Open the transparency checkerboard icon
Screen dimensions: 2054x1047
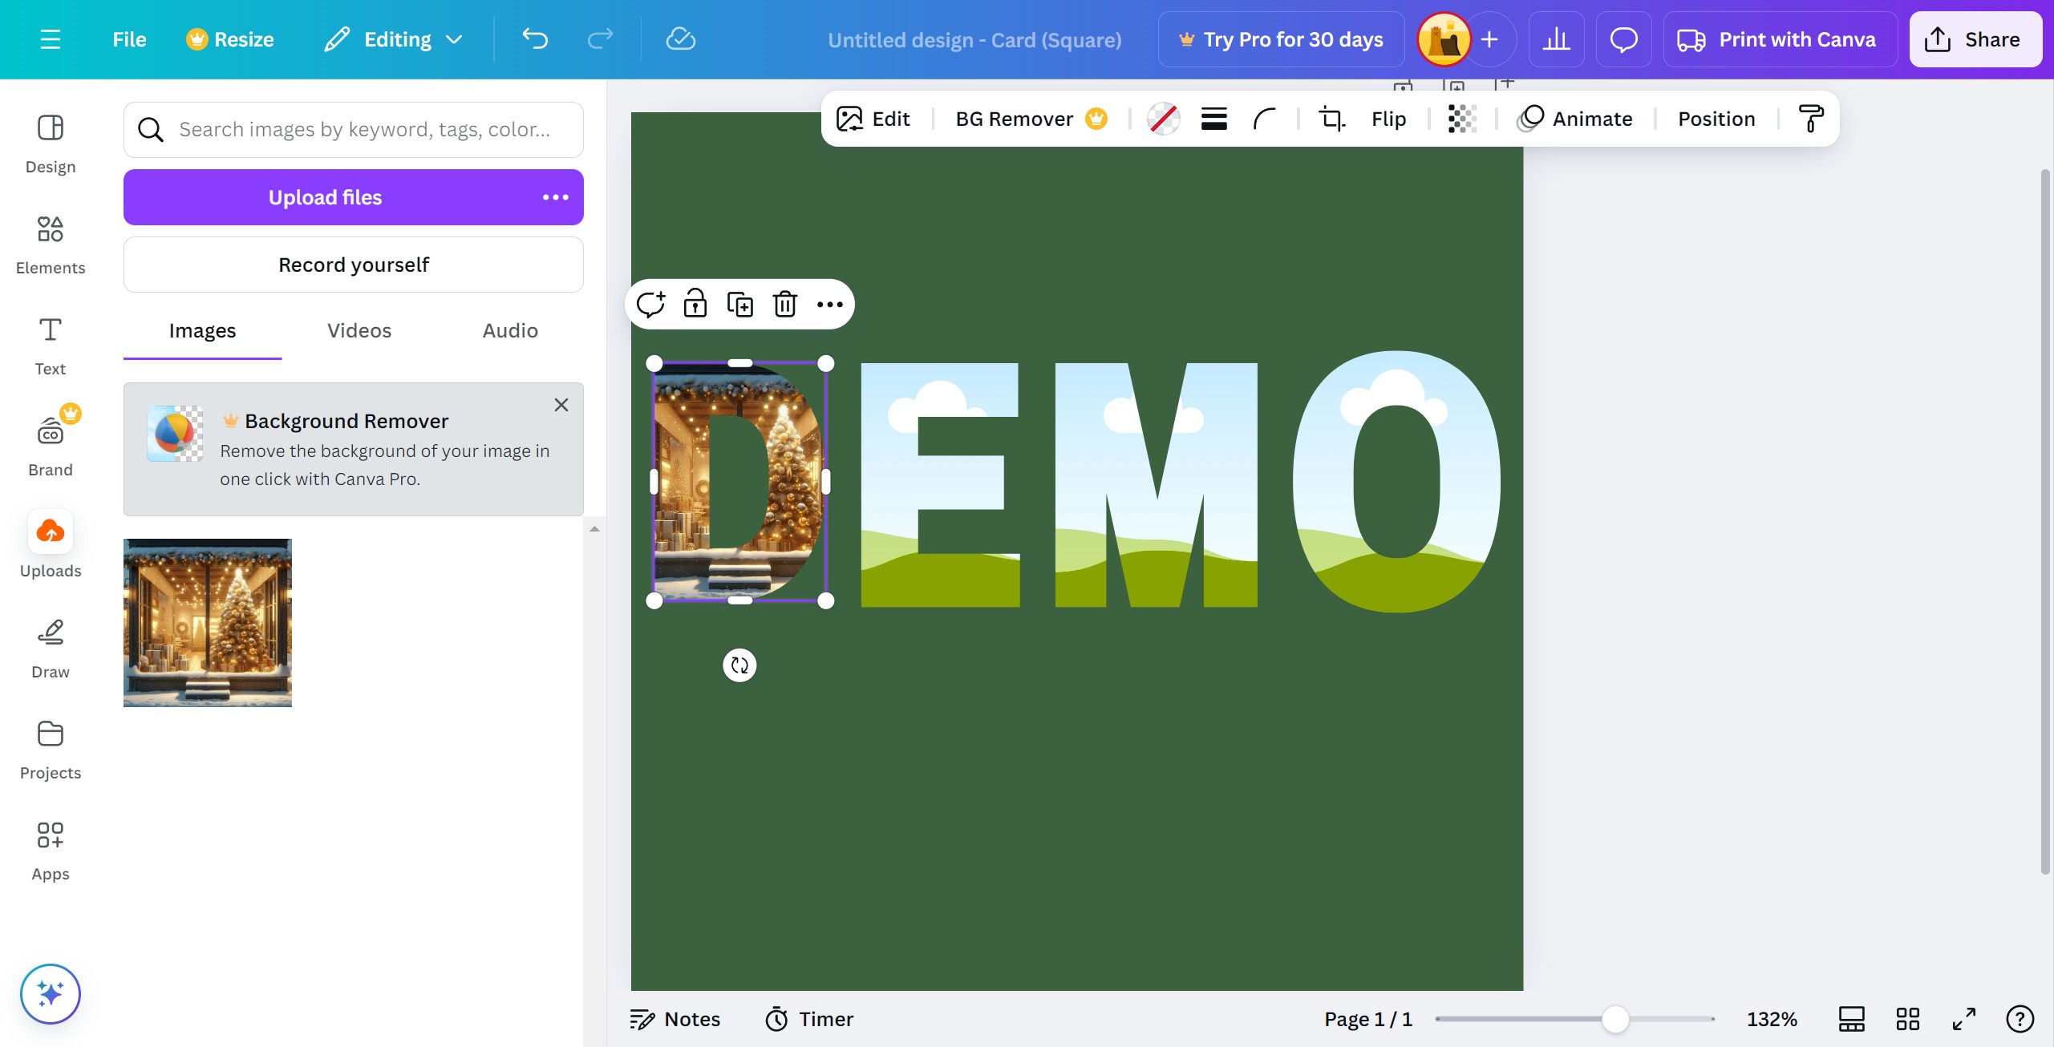[1461, 119]
